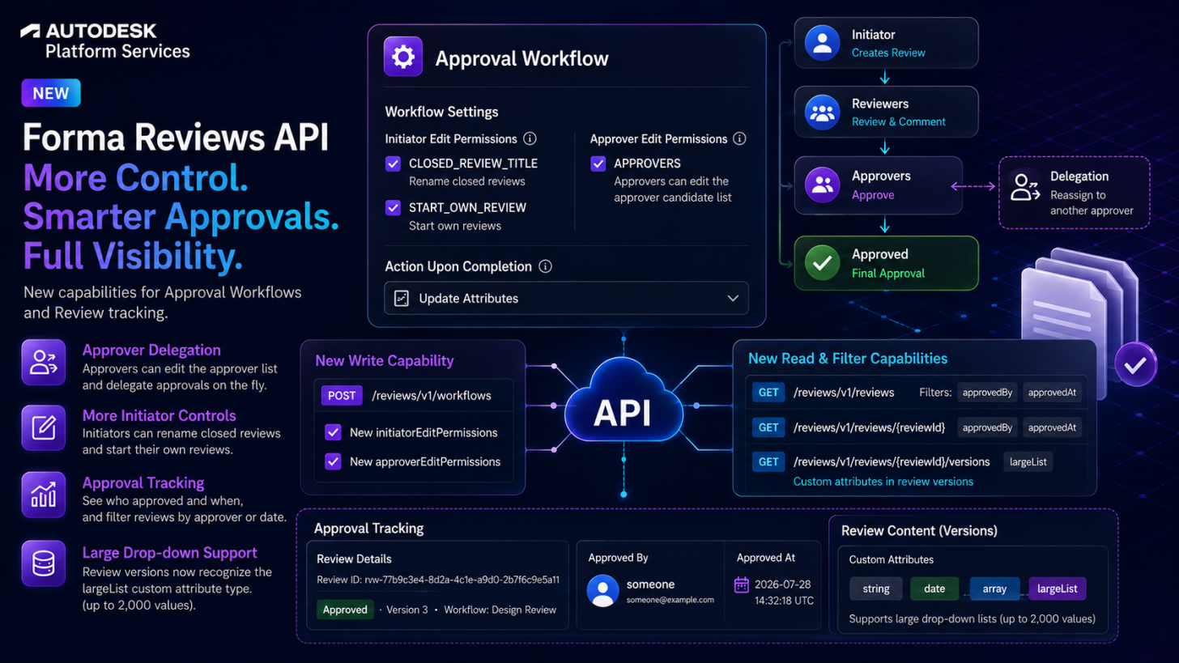Click approvedAt tag on the {reviewId} row
Viewport: 1179px width, 663px height.
click(x=1053, y=427)
